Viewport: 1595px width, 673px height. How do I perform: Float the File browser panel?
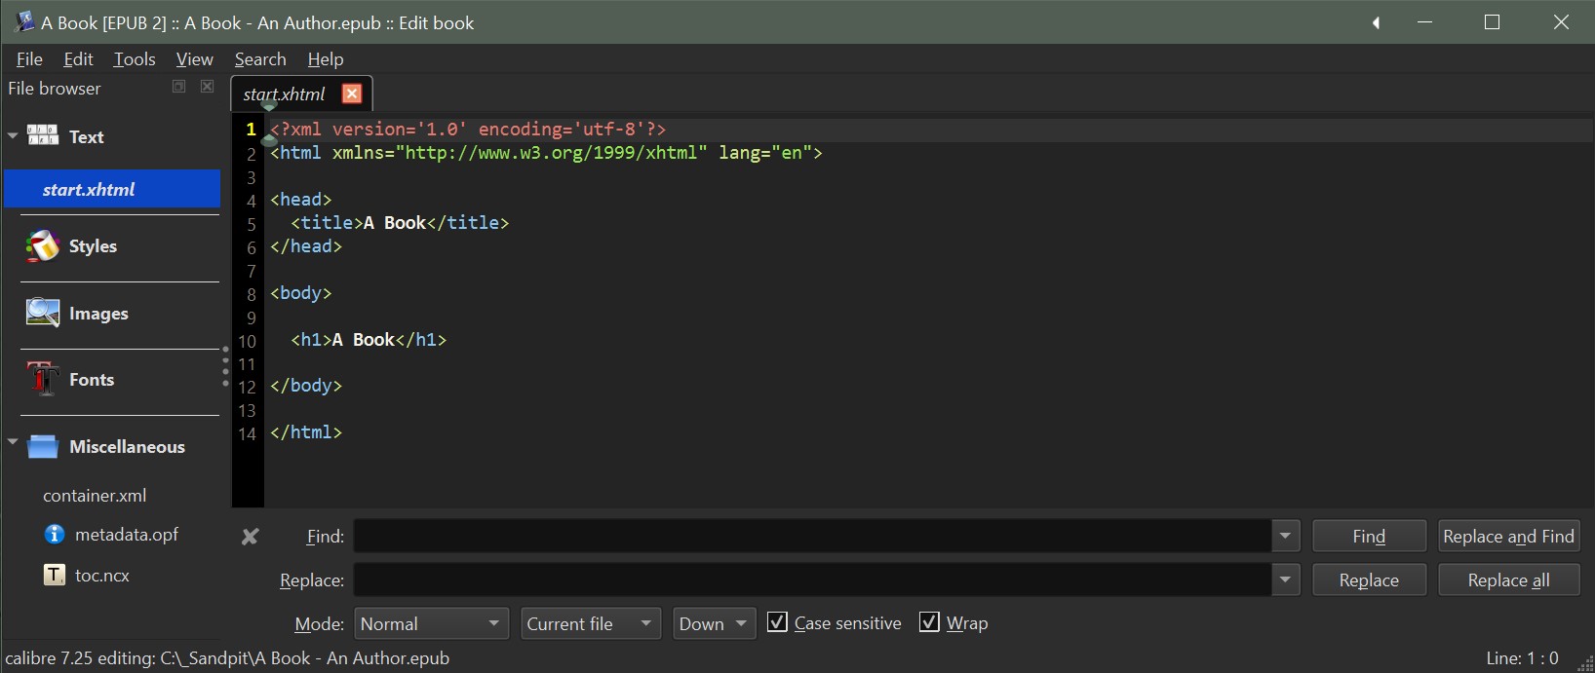tap(178, 87)
